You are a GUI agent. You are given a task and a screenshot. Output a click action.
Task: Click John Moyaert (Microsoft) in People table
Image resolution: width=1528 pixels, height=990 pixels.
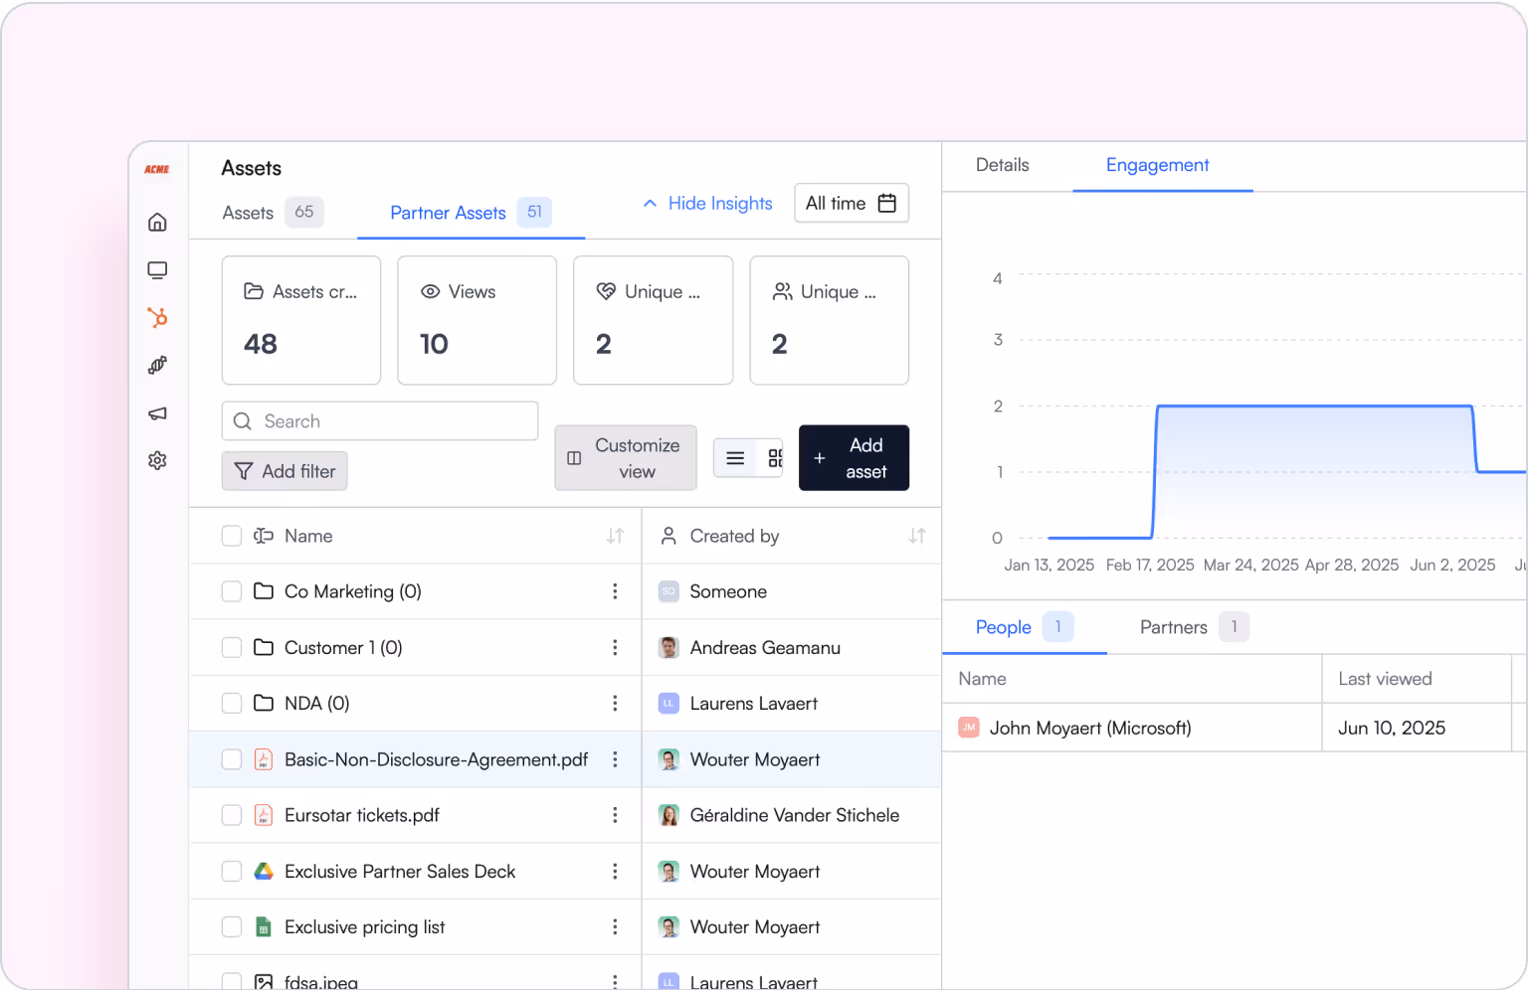(1089, 728)
